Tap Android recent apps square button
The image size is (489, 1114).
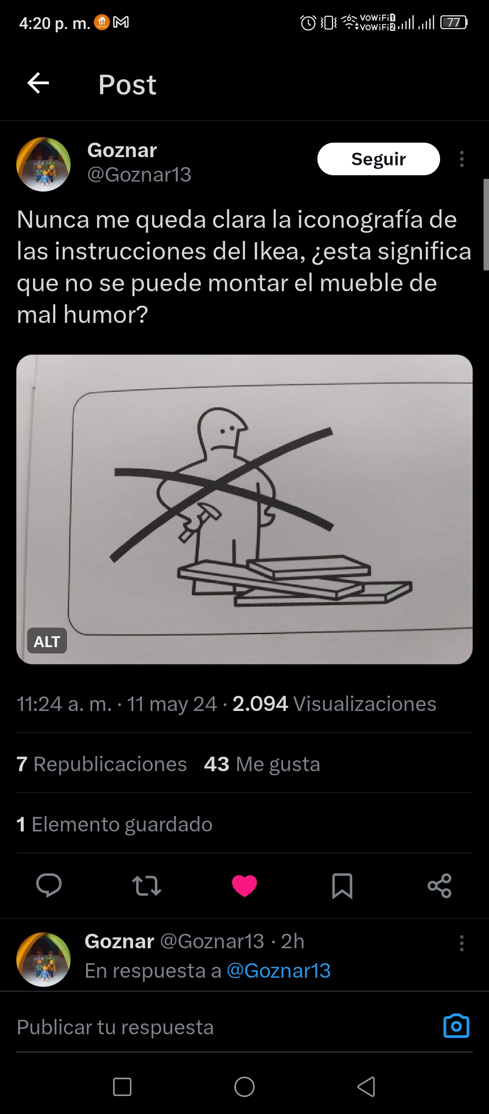(122, 1087)
